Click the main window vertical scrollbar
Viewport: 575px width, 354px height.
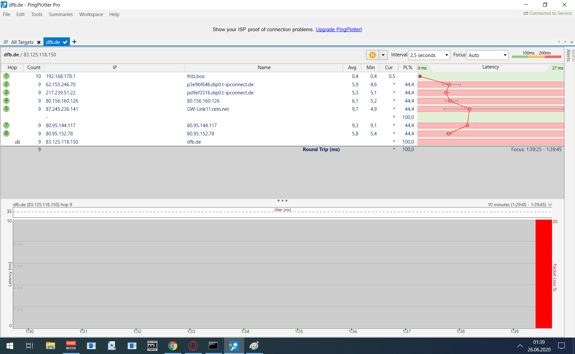573,55
